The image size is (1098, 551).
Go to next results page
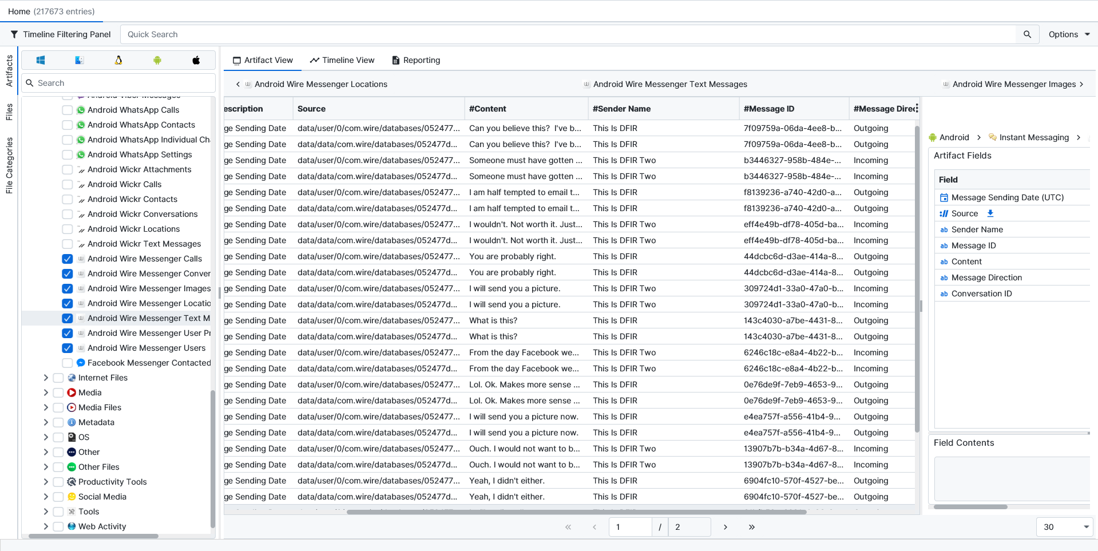(x=725, y=527)
